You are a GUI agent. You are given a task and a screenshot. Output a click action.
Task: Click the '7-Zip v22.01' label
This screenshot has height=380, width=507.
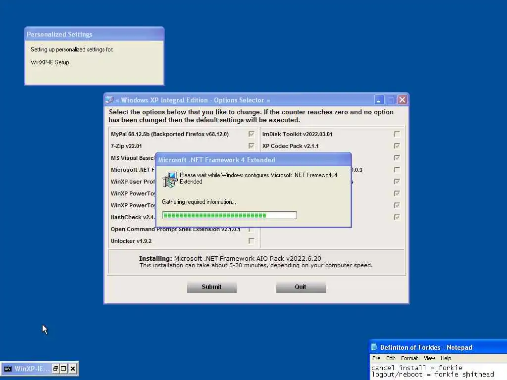point(126,146)
